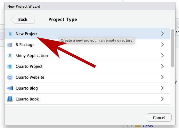The height and width of the screenshot is (128, 179).
Task: Expand the New Project row chevron
Action: [162, 34]
